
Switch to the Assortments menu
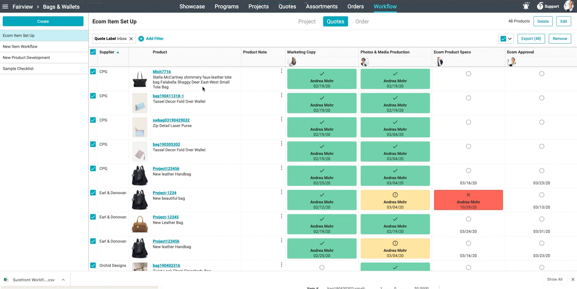321,6
